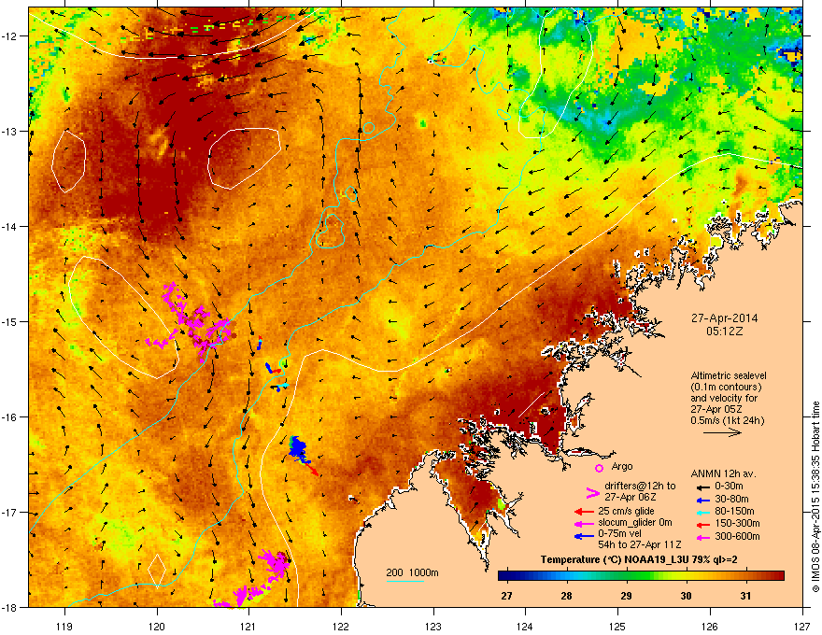Image resolution: width=822 pixels, height=635 pixels.
Task: Click the blue drifter cluster near 121.5E, 16.3S
Action: point(297,448)
